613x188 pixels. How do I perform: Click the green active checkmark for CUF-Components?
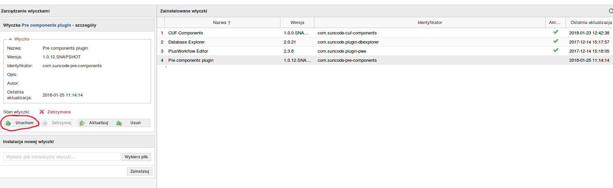point(556,32)
